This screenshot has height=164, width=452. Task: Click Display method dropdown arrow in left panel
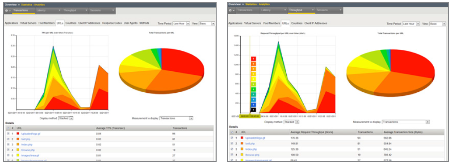(71, 118)
